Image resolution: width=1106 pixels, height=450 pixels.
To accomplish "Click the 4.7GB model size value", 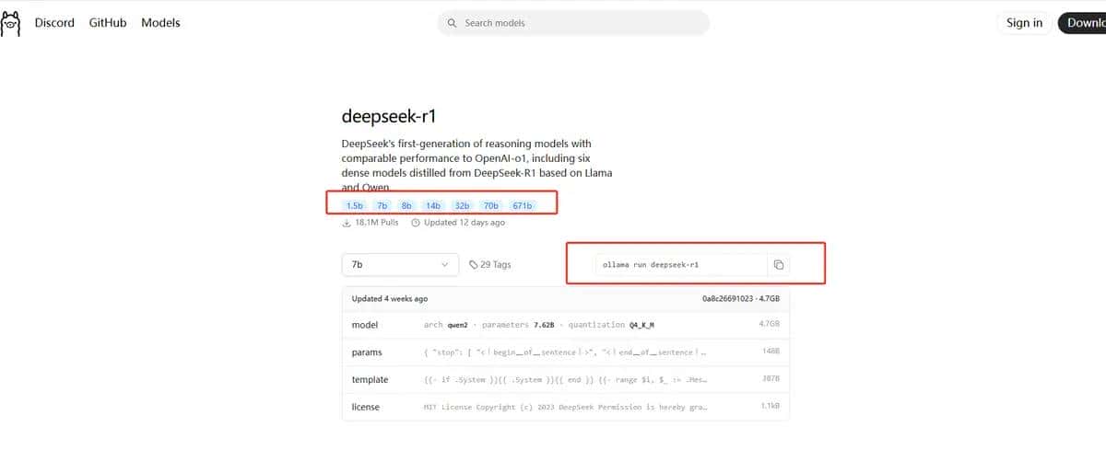I will [770, 325].
